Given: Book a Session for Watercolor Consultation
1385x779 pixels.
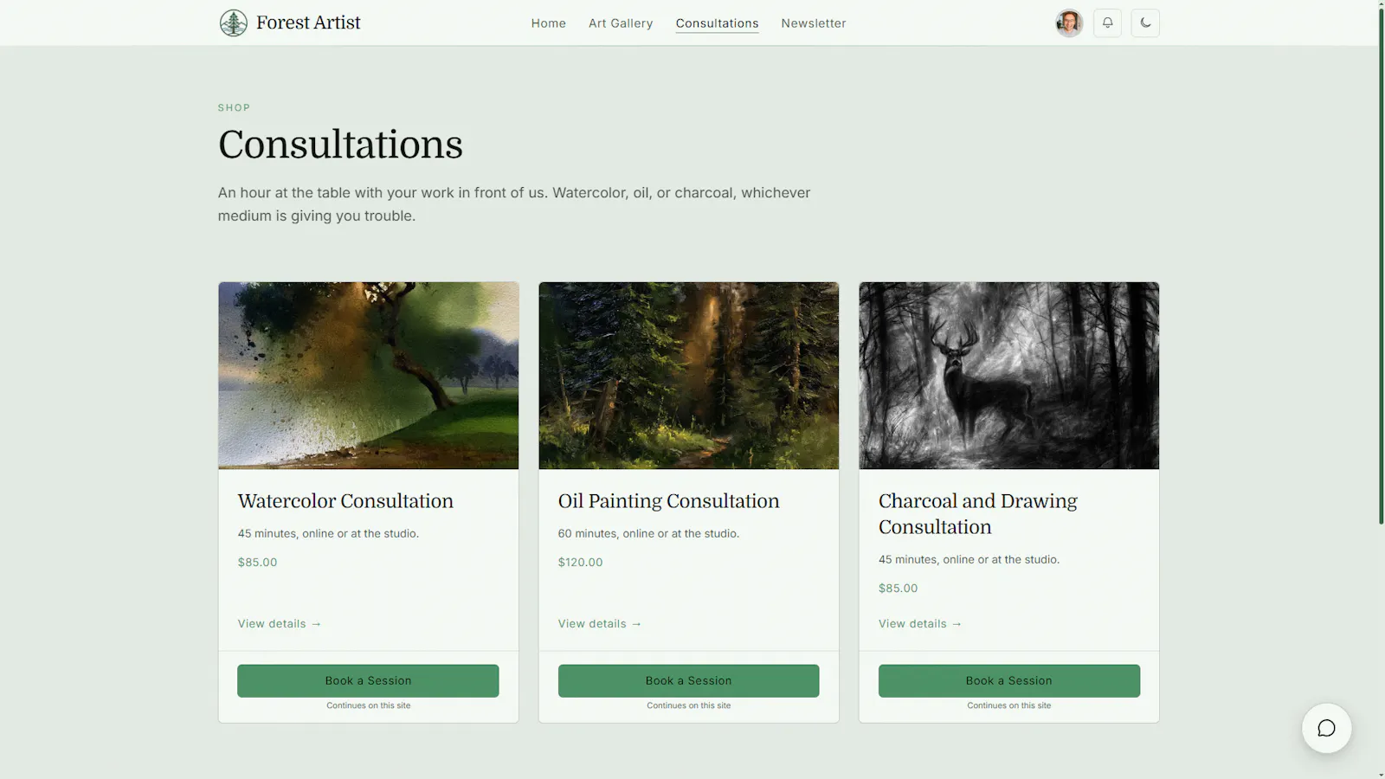Looking at the screenshot, I should (x=368, y=680).
